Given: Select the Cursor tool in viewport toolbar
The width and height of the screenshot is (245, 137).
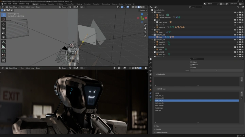Looking at the screenshot, I should pyautogui.click(x=3, y=19).
